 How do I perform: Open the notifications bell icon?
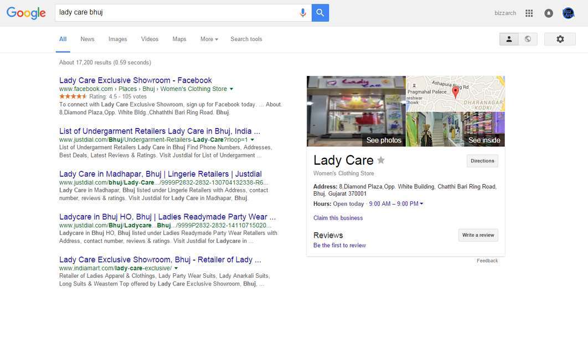[x=548, y=13]
